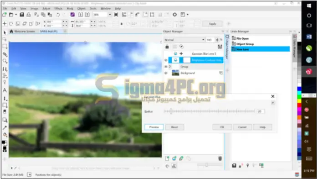This screenshot has height=179, width=318.
Task: Hide the Background layer with eye icon
Action: coord(166,73)
